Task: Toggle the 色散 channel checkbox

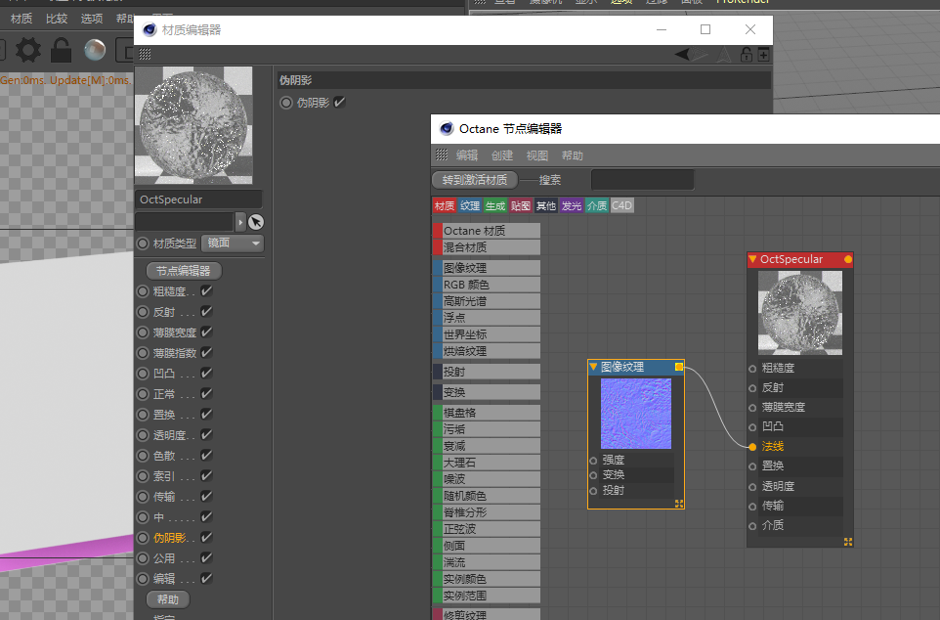Action: (x=206, y=455)
